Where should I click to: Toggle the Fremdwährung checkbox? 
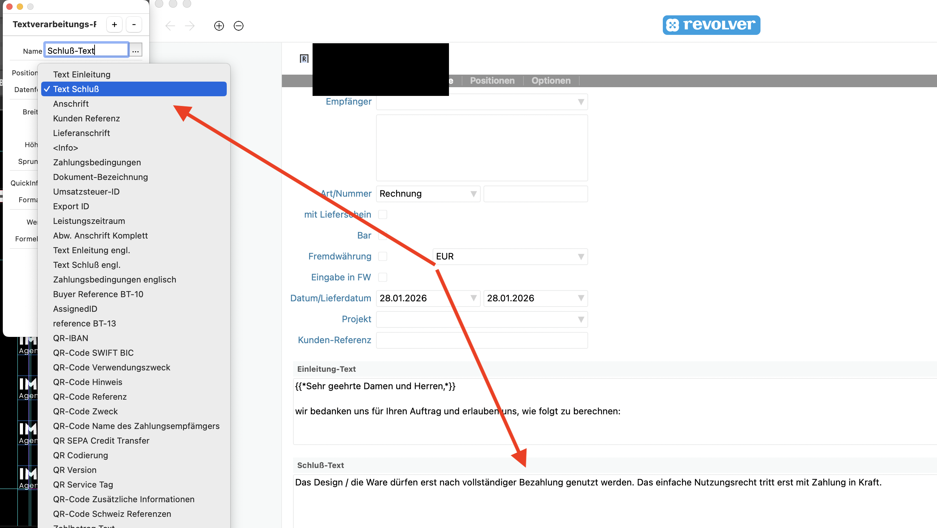382,256
